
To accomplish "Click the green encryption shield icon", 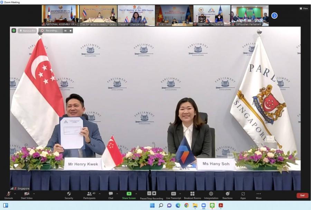I will click(14, 30).
